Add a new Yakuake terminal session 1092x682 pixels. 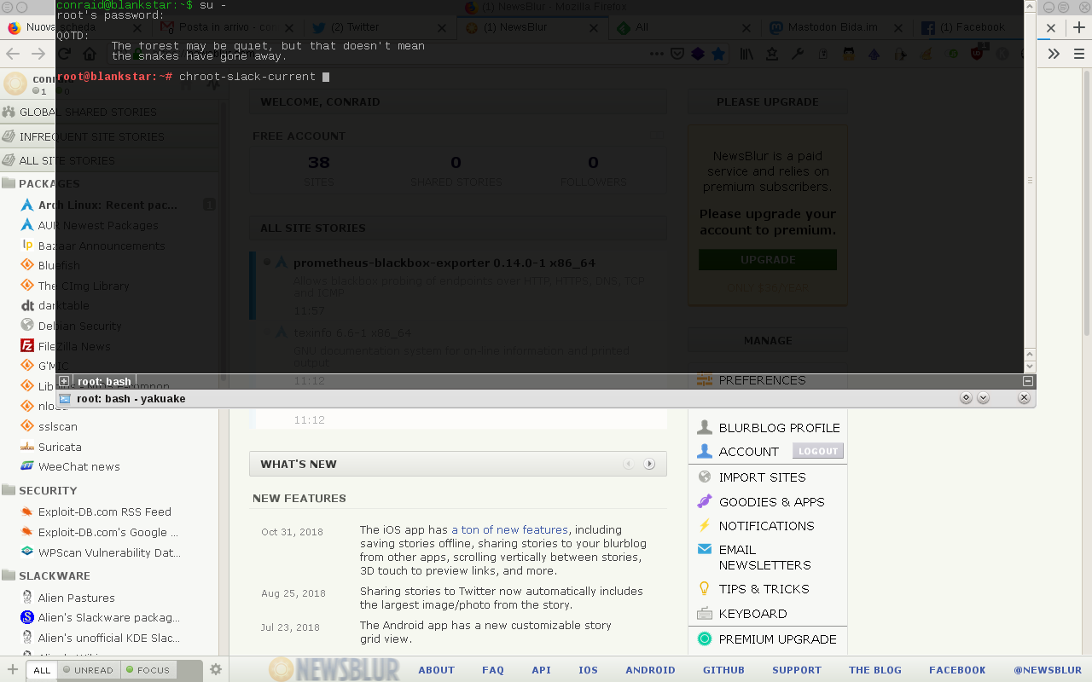pyautogui.click(x=64, y=381)
